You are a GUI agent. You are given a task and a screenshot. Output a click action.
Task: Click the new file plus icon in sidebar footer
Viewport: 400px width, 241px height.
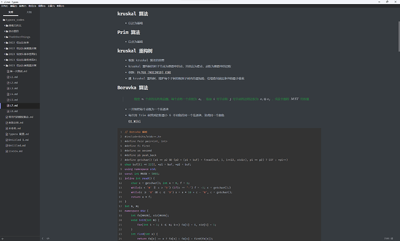(2, 239)
